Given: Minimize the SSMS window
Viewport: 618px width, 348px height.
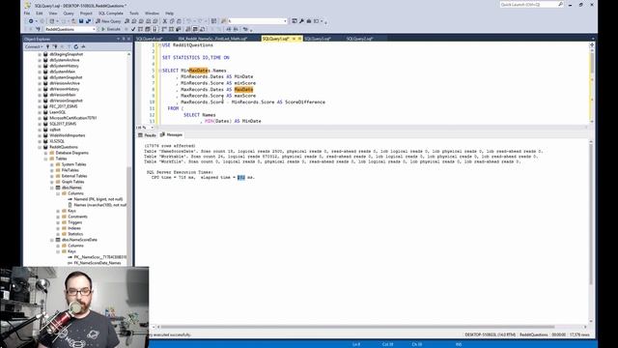Looking at the screenshot, I should pyautogui.click(x=571, y=5).
